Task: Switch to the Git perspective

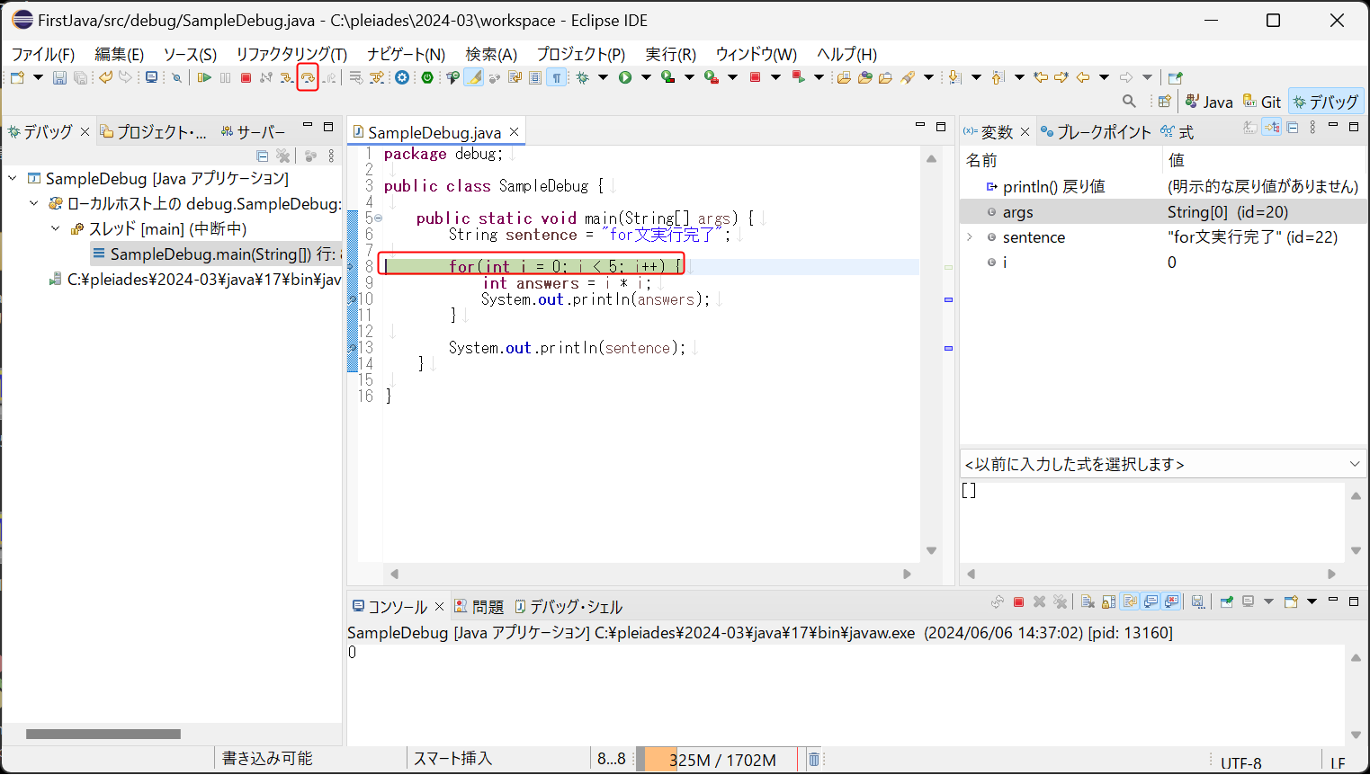Action: coord(1261,102)
